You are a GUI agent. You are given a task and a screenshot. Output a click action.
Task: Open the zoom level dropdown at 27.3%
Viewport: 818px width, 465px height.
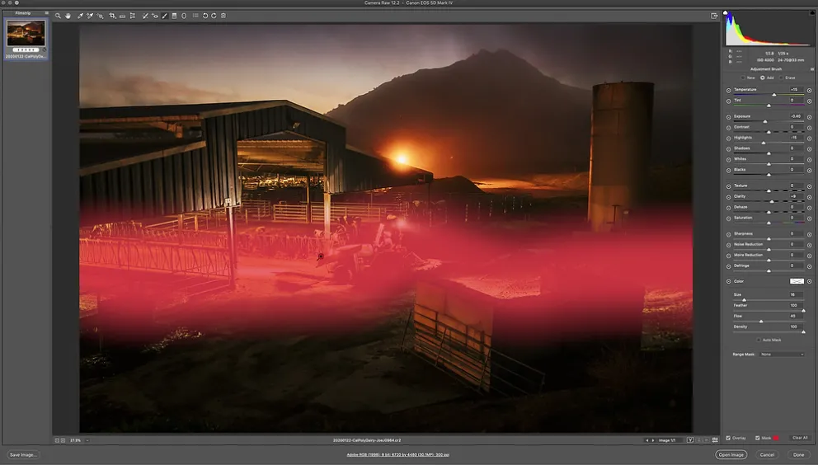(x=87, y=440)
